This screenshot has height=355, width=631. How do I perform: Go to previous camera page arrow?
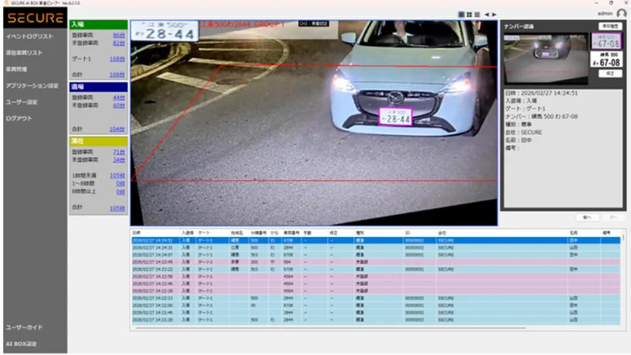pos(487,14)
